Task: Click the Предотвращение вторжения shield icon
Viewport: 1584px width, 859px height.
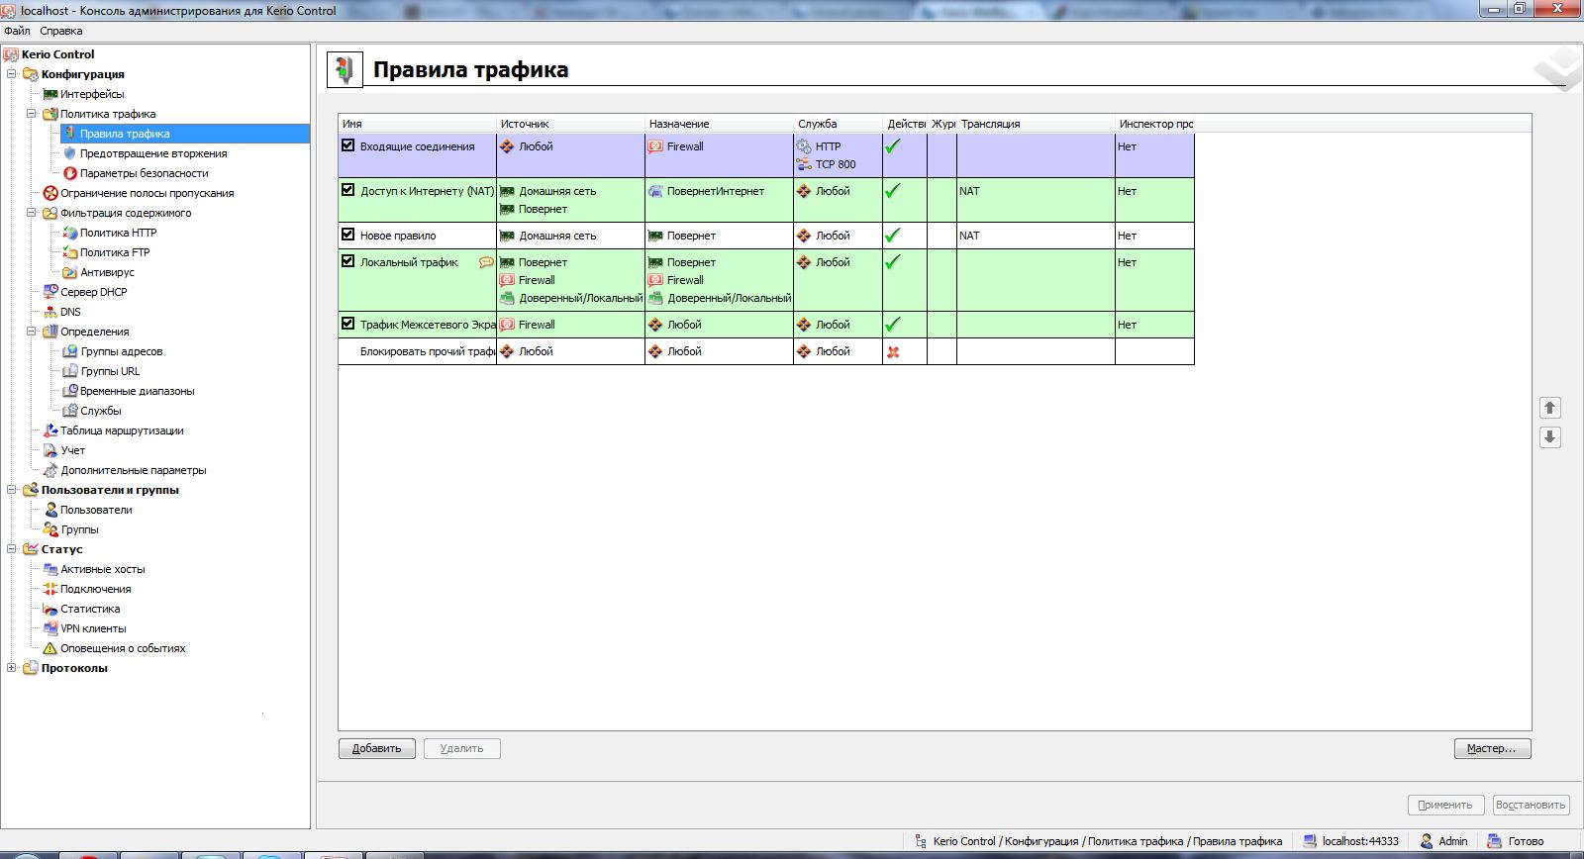Action: click(x=70, y=153)
